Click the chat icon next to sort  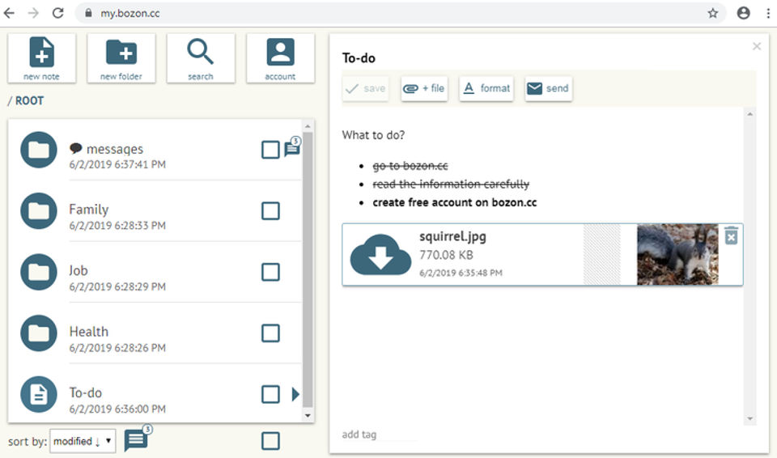click(x=136, y=440)
